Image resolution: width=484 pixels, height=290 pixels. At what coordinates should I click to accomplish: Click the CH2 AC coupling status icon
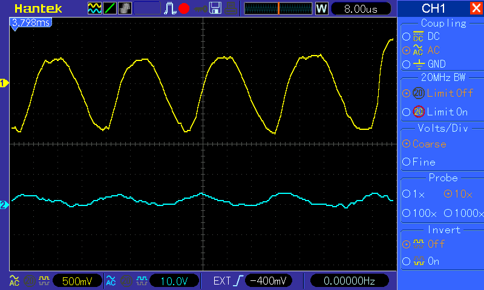pyautogui.click(x=111, y=281)
